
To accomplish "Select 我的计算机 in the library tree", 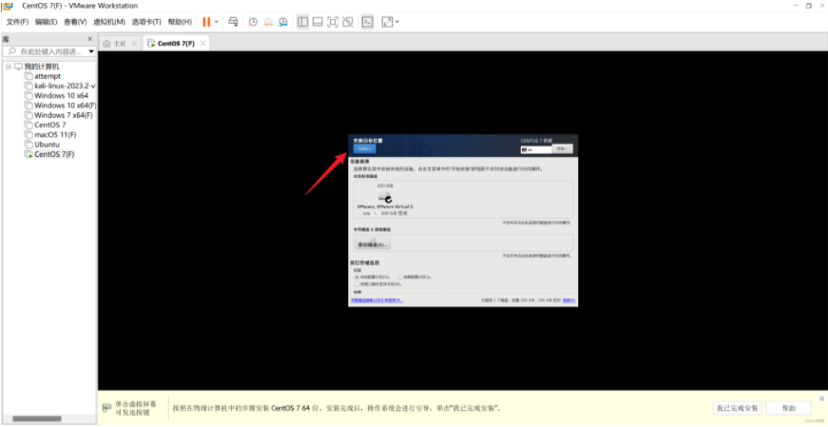I will coord(42,67).
